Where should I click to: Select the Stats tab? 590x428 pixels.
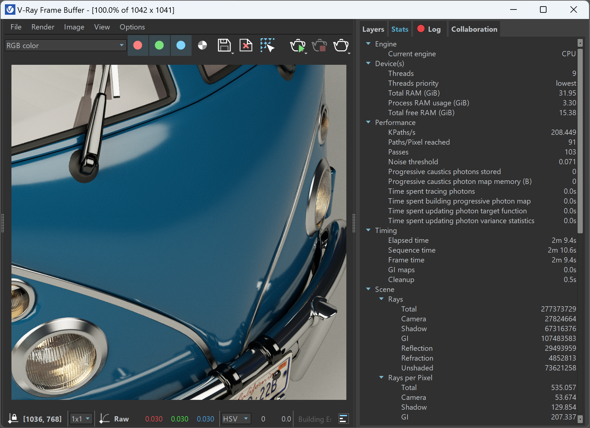click(x=400, y=29)
